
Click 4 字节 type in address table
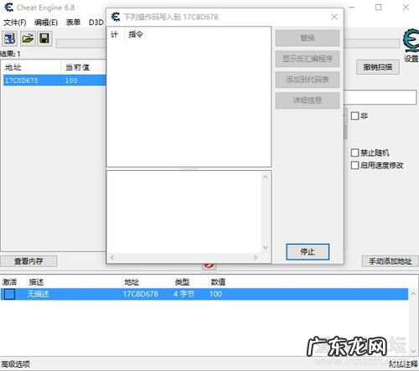pos(184,294)
